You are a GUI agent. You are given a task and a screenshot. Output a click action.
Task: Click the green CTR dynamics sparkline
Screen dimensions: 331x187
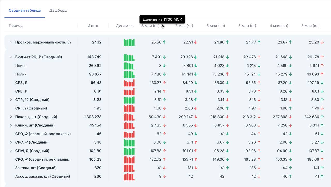point(129,100)
